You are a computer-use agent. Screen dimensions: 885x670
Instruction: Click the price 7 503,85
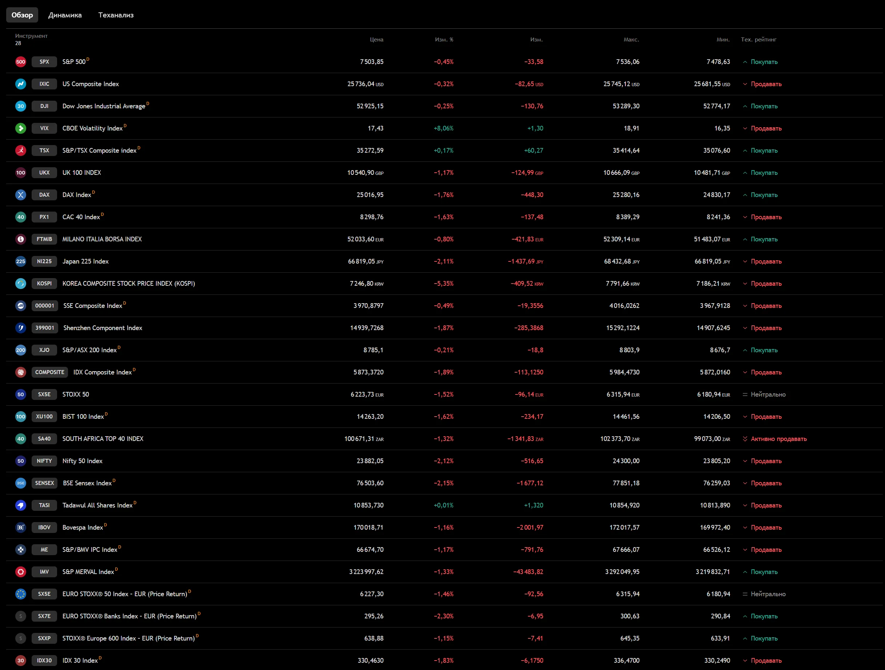click(x=372, y=62)
